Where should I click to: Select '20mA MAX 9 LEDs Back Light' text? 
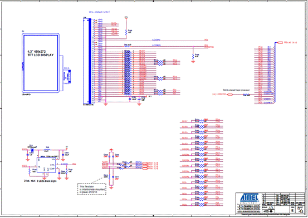40,181
